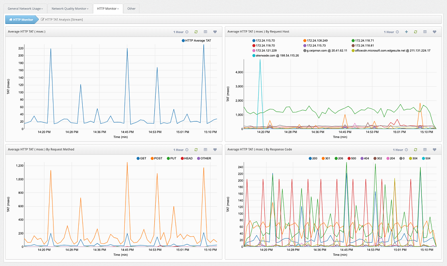
Task: Open table view for Average HTTP TAT panel
Action: pos(206,32)
